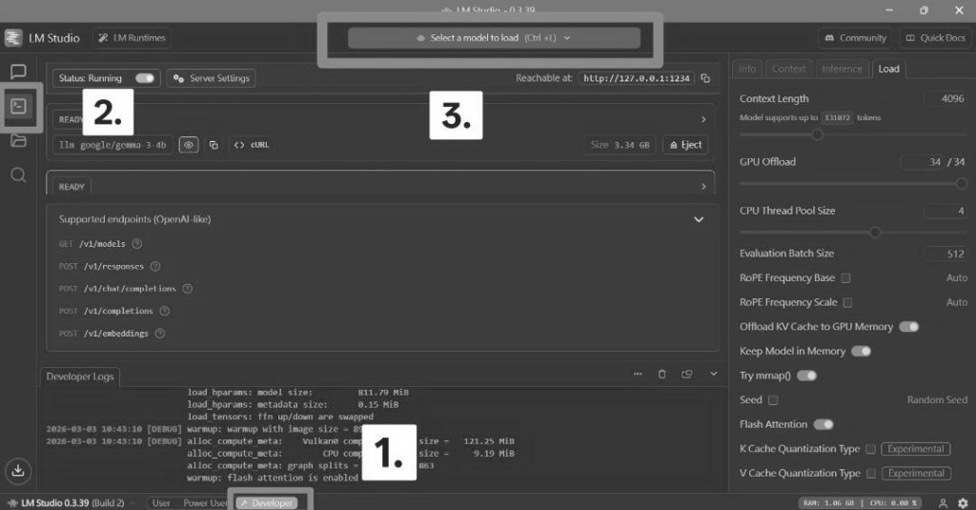Image resolution: width=976 pixels, height=510 pixels.
Task: Switch to the Context tab
Action: (788, 70)
